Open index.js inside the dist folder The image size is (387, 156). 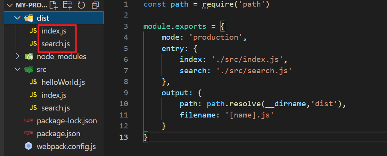point(54,31)
